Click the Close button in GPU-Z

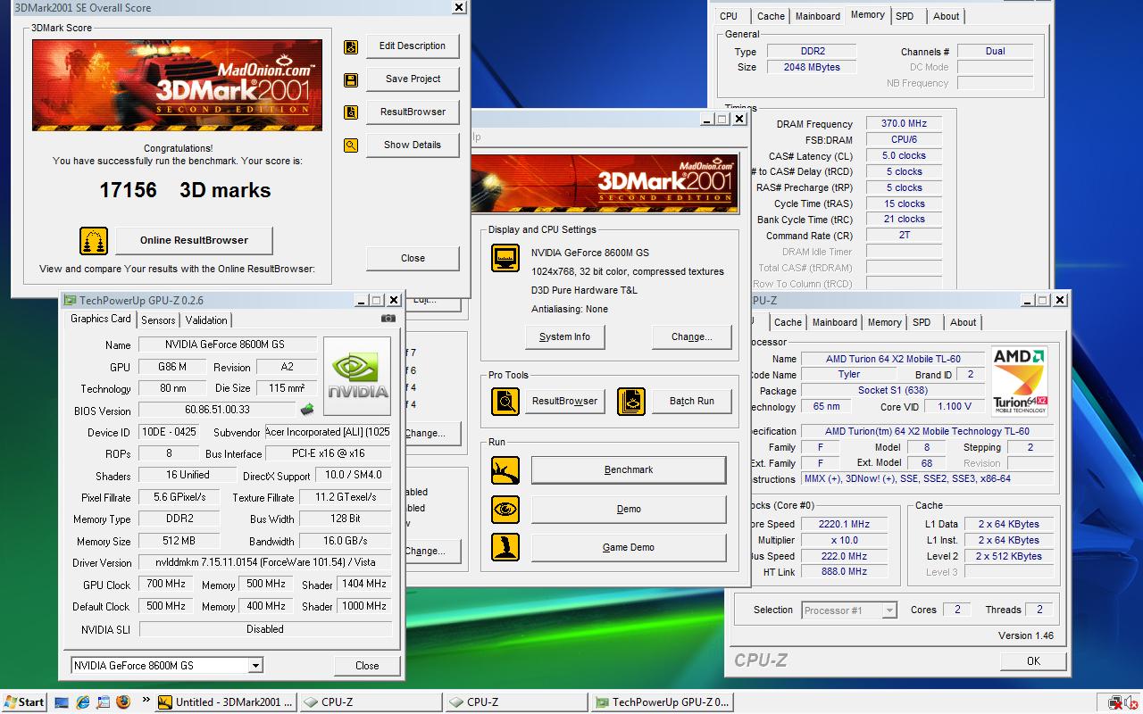pyautogui.click(x=367, y=666)
